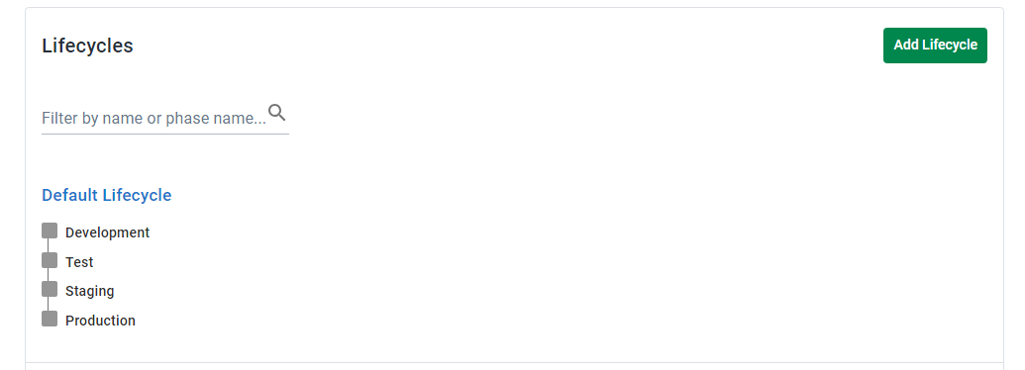Image resolution: width=1025 pixels, height=370 pixels.
Task: Click the Staging phase label
Action: (x=89, y=291)
